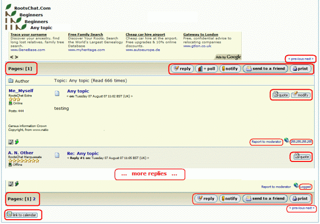Click the 255.255.255.255 IP address link
Image resolution: width=320 pixels, height=224 pixels.
[301, 141]
